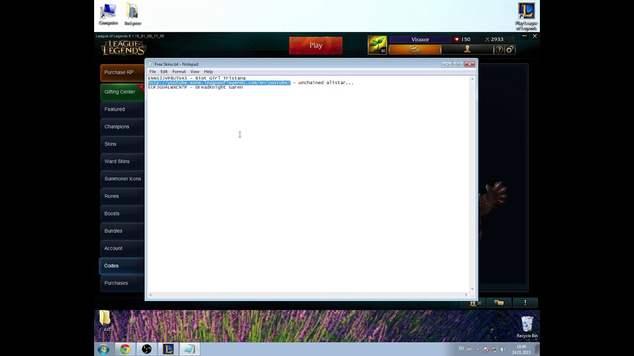634x356 pixels.
Task: Minimize the League of Legends client
Action: pyautogui.click(x=524, y=36)
